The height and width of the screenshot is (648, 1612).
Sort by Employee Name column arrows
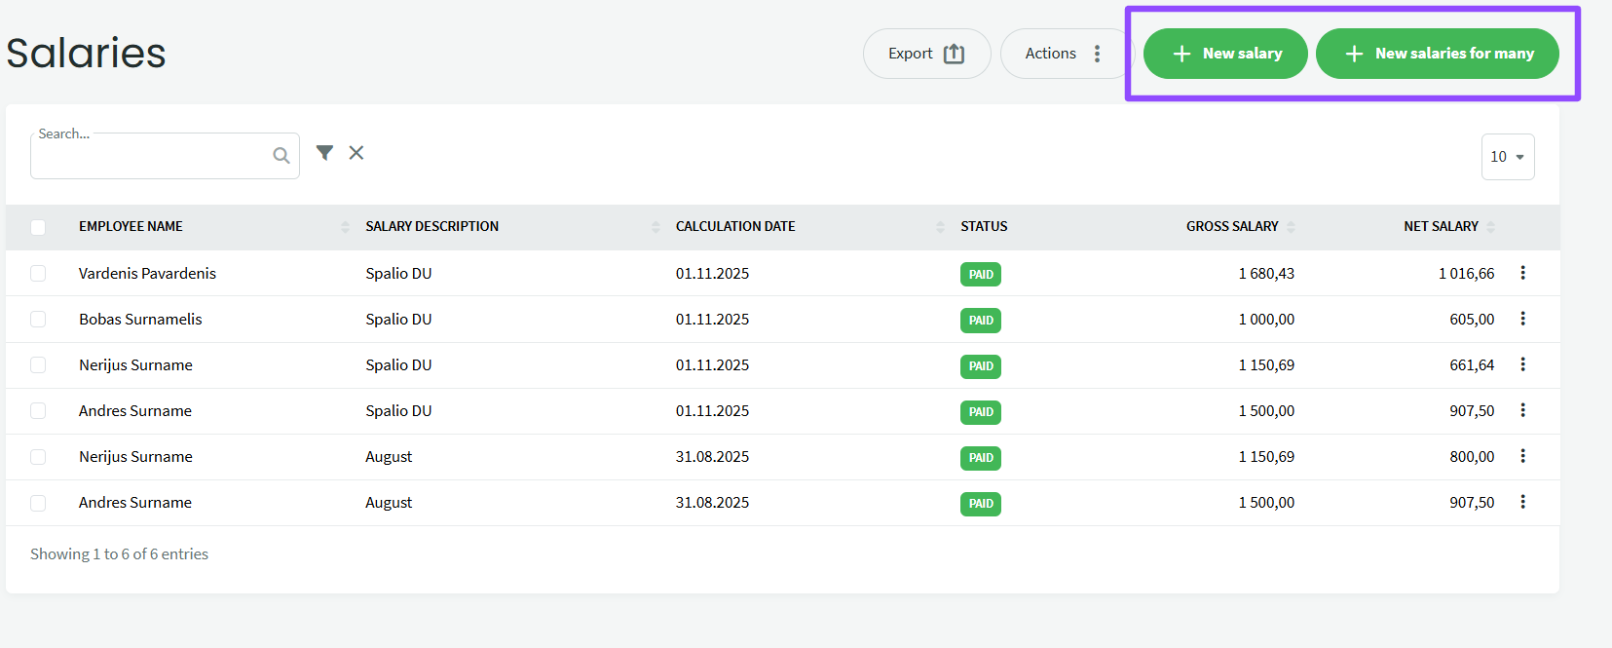pos(345,227)
